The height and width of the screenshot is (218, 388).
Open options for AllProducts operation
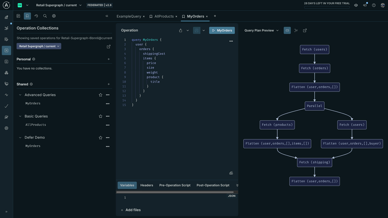(x=108, y=125)
